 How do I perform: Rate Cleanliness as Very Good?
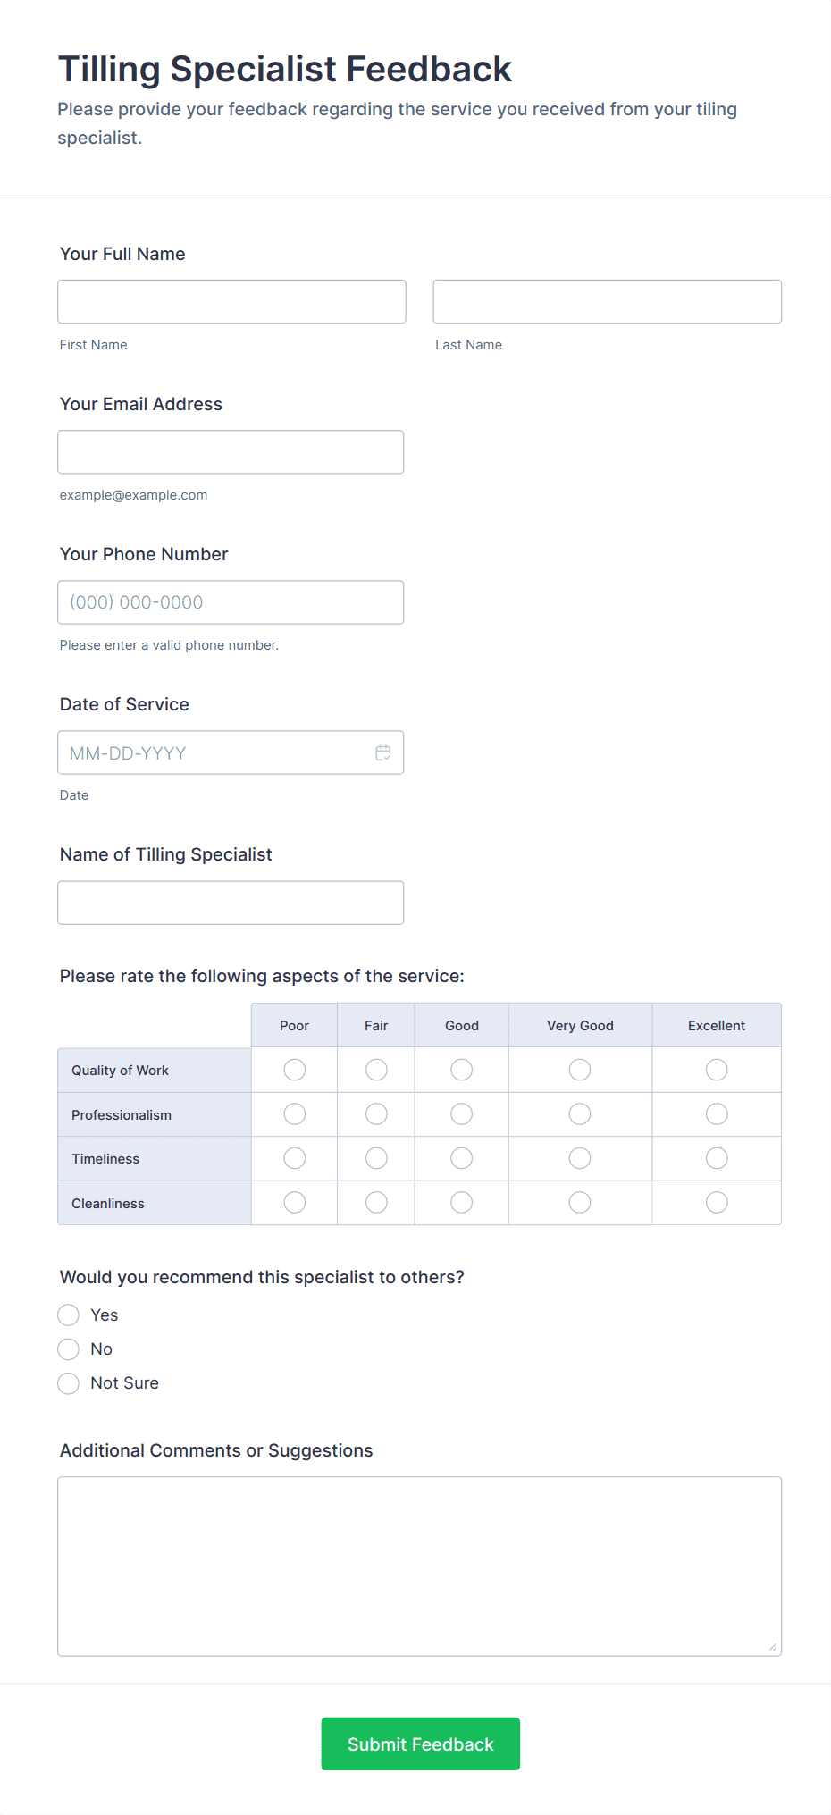tap(580, 1203)
